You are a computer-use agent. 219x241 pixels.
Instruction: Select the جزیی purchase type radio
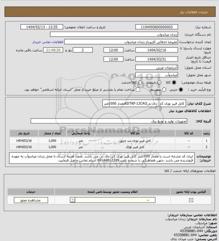181,90
